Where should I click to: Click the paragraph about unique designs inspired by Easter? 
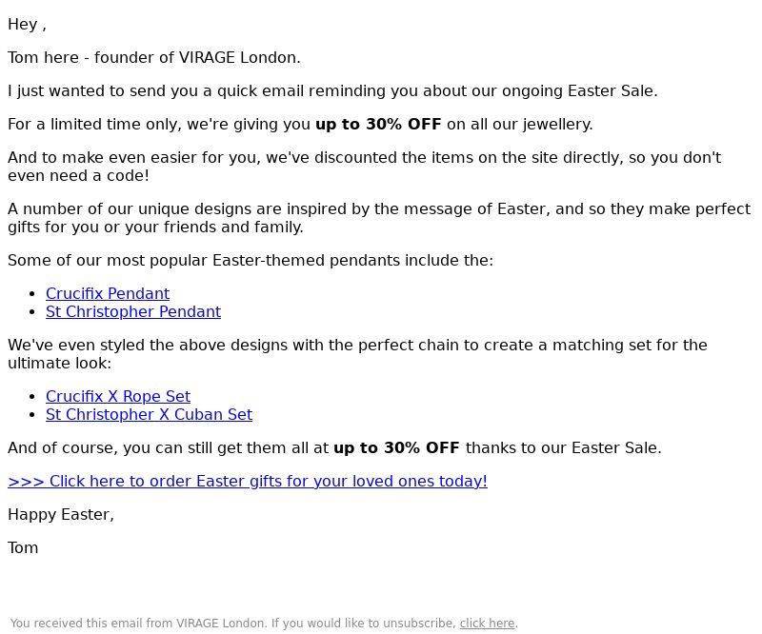point(379,218)
